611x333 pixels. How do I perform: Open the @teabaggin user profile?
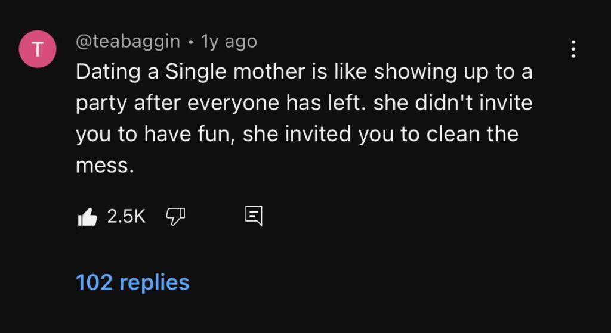[x=128, y=42]
